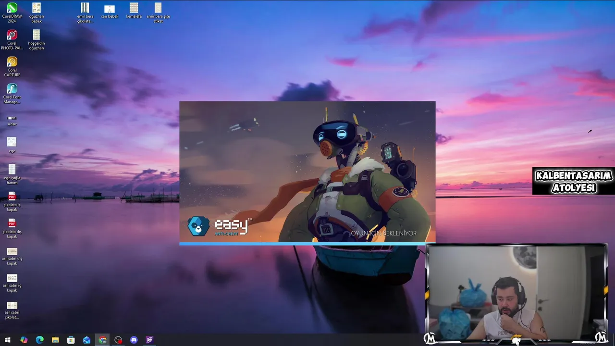Open the Corel PHOTO-PAINT desktop shortcut
615x346 pixels.
coord(12,39)
